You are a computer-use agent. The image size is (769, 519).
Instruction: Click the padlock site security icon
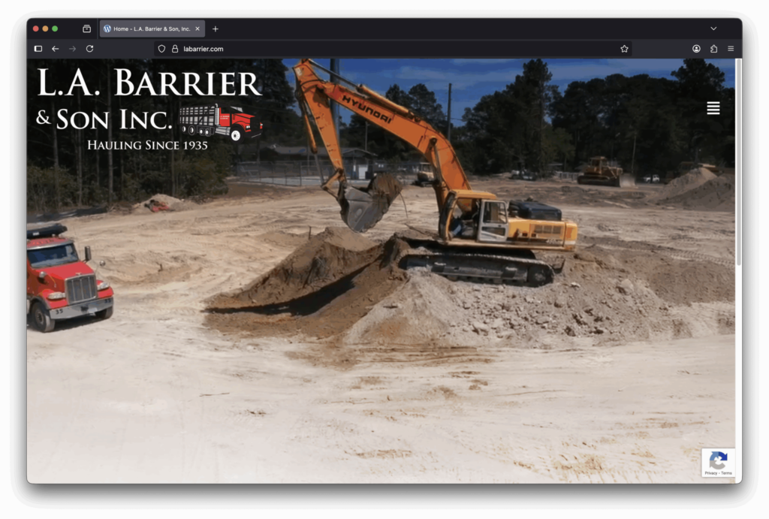coord(174,49)
